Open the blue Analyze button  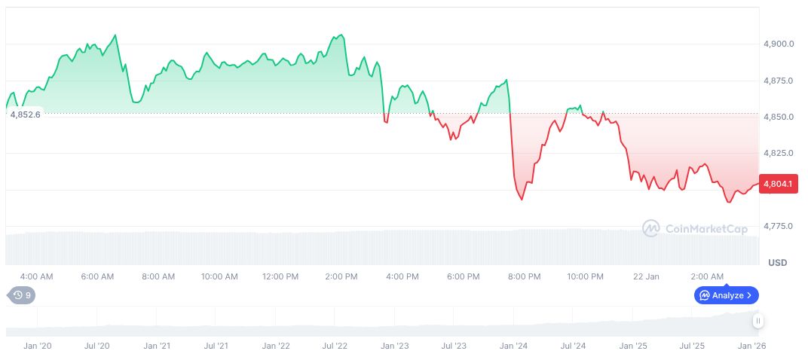point(726,295)
